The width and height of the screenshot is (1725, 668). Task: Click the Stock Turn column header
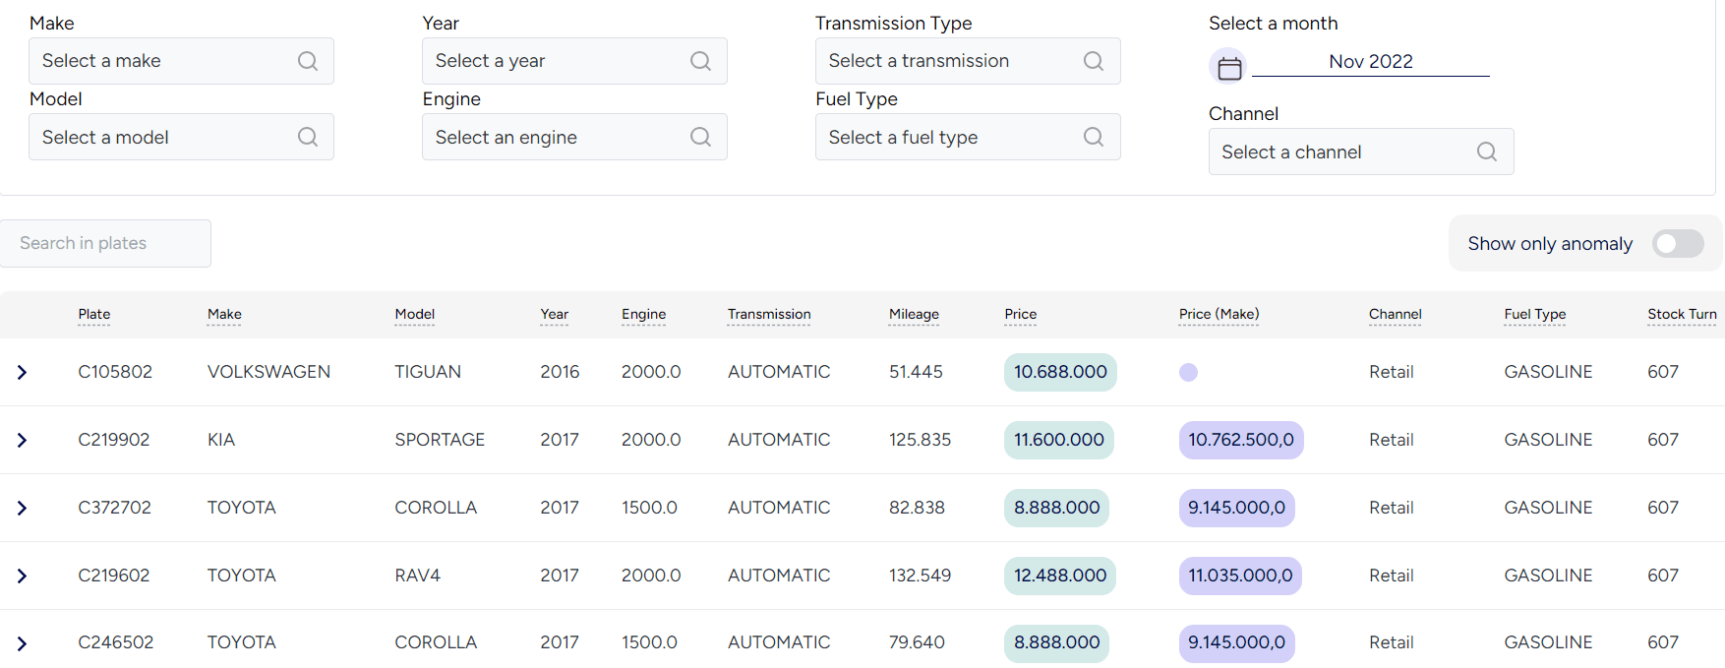pos(1682,314)
